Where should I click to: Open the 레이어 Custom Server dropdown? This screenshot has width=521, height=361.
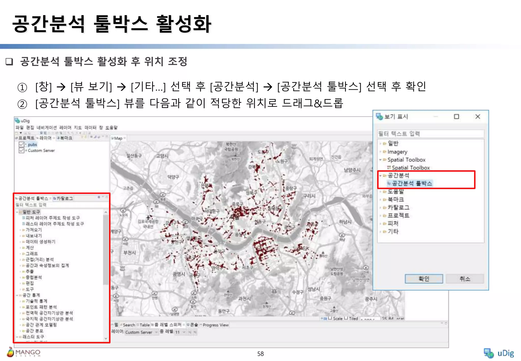[x=142, y=332]
